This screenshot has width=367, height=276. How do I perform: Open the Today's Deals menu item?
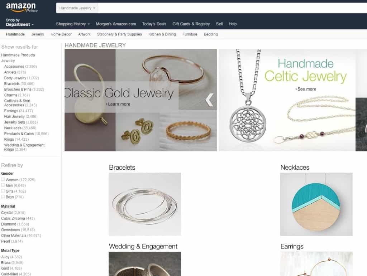[154, 24]
